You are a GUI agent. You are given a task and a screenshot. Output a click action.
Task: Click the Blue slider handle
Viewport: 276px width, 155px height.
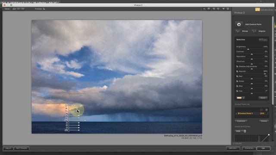252,89
